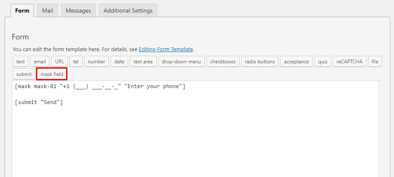Image resolution: width=394 pixels, height=177 pixels.
Task: Click the mask field tag button
Action: [52, 74]
